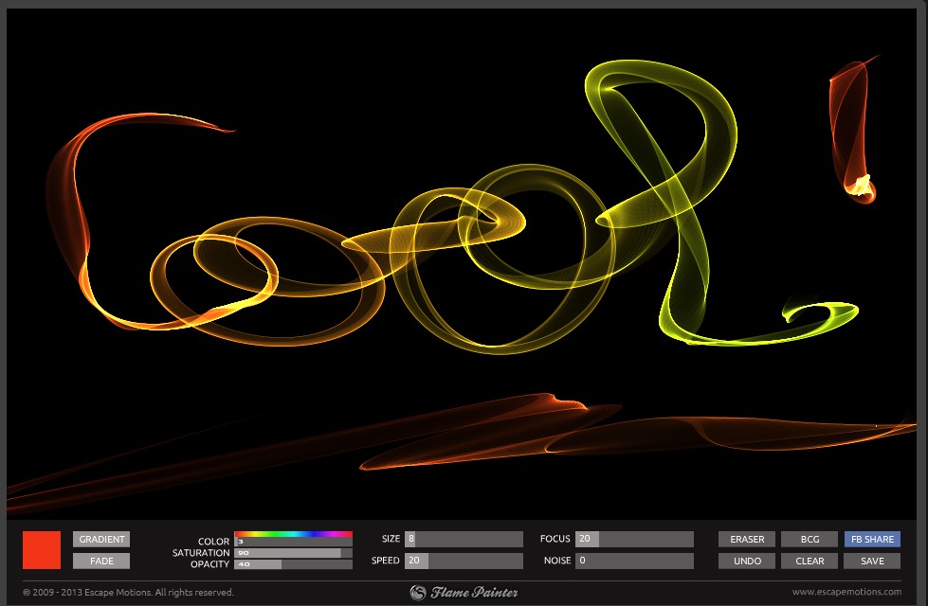Screen dimensions: 928x606
Task: Save the painting with the SAVE button
Action: [x=872, y=561]
